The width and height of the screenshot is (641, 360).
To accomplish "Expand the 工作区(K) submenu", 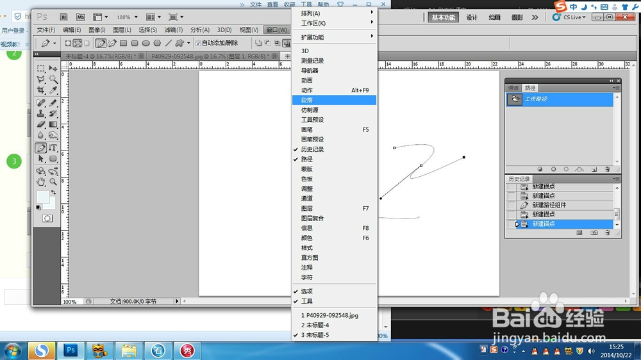I will coord(335,23).
